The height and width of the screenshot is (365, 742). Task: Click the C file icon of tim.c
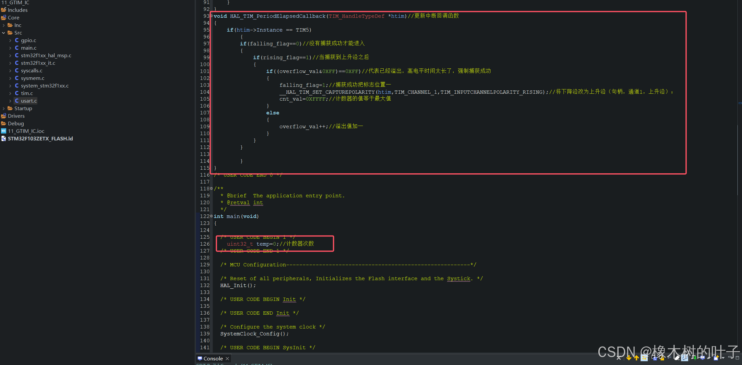[x=17, y=93]
